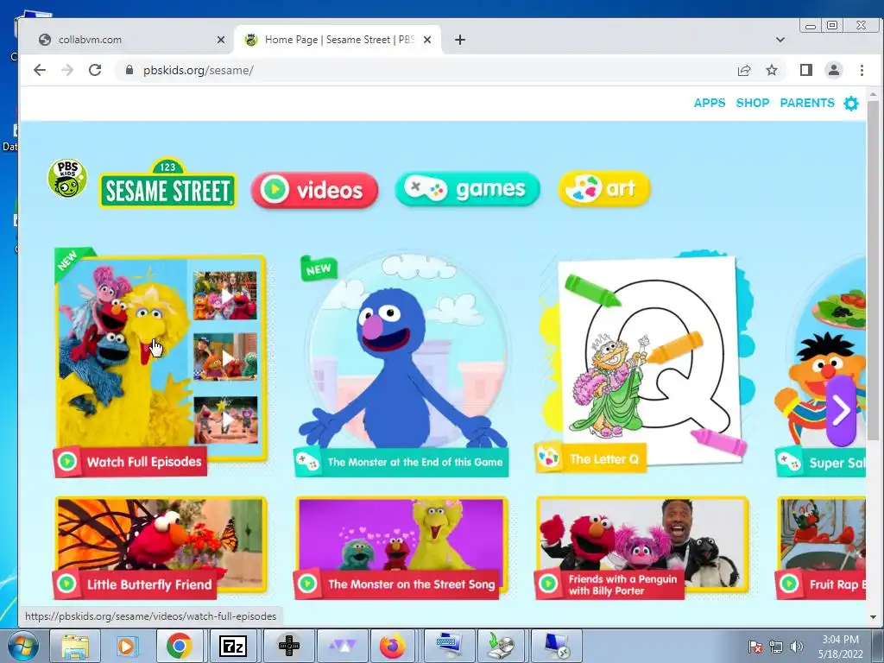Open a new browser tab

(460, 40)
